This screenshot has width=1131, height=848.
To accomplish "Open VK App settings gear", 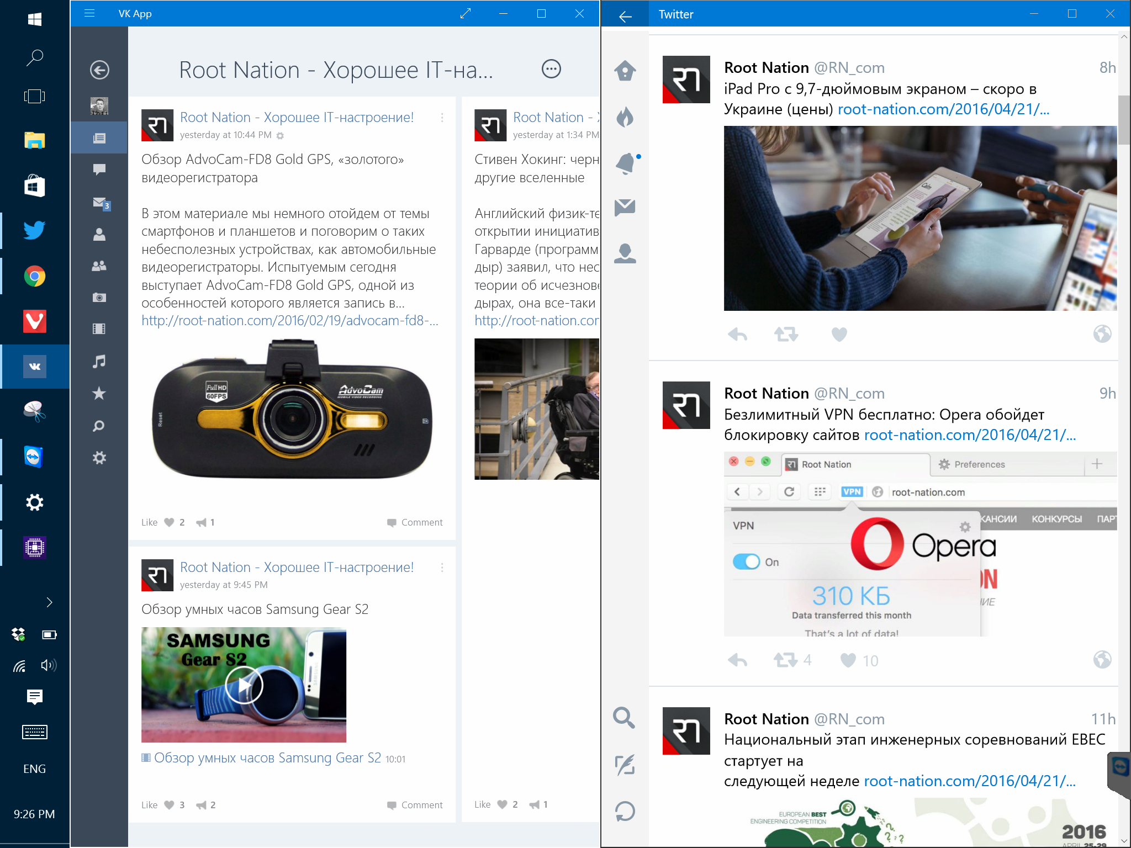I will [x=99, y=458].
